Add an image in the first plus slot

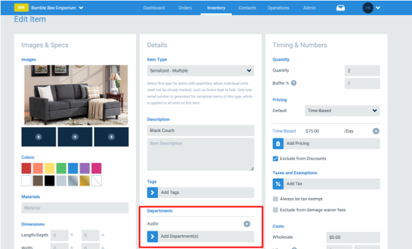click(38, 137)
